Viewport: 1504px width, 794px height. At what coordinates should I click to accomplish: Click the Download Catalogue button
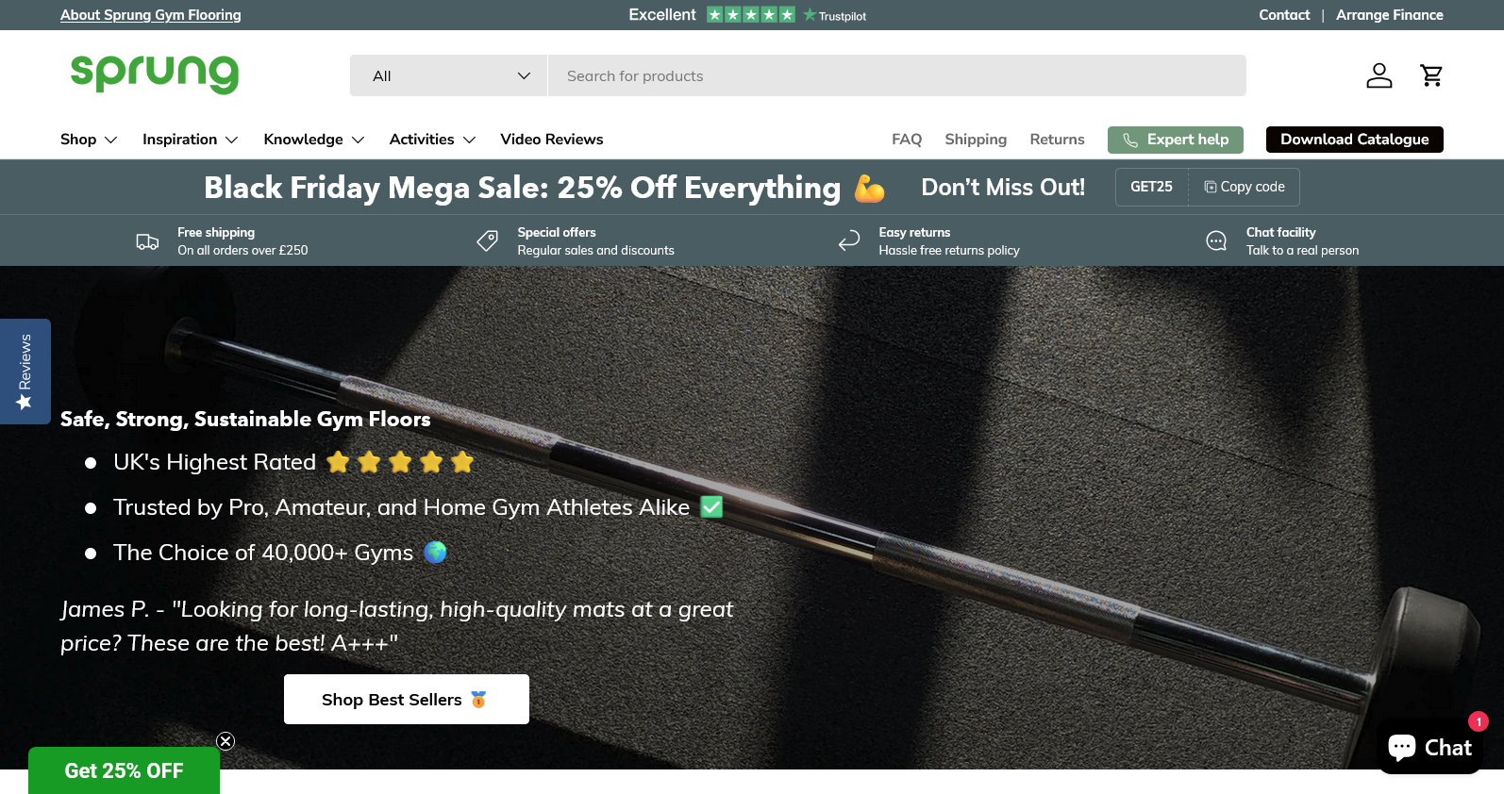point(1354,140)
